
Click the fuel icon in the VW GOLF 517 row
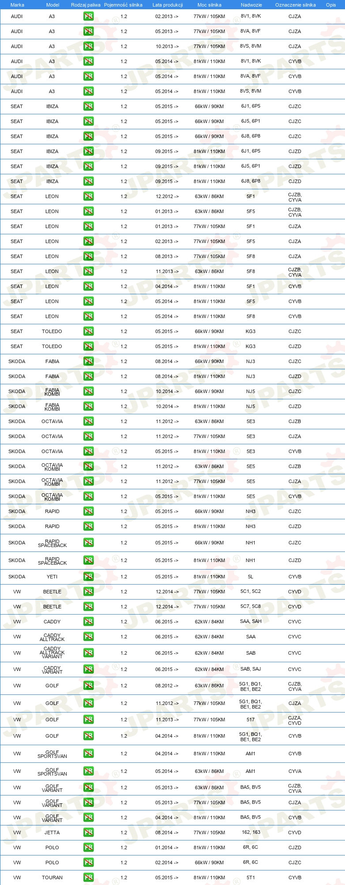(x=89, y=719)
